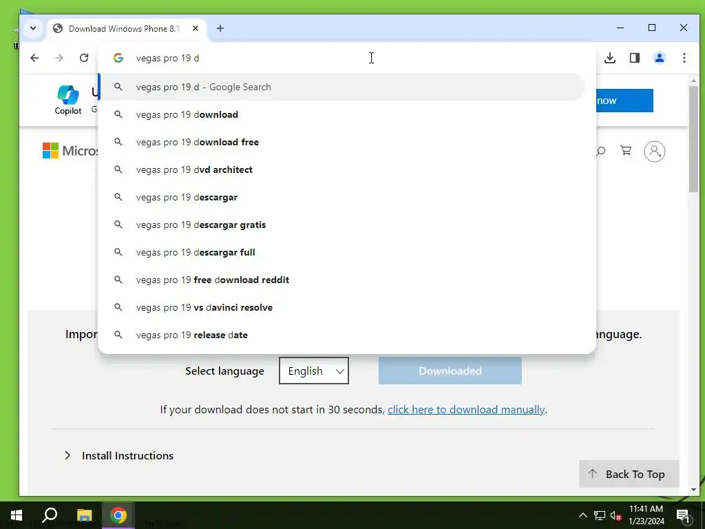Click the network icon in system tray
The width and height of the screenshot is (705, 529).
(600, 515)
